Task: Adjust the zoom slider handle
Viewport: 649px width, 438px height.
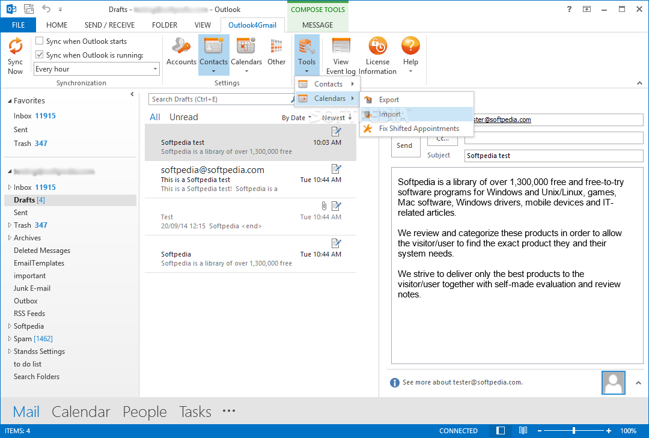Action: (x=574, y=431)
